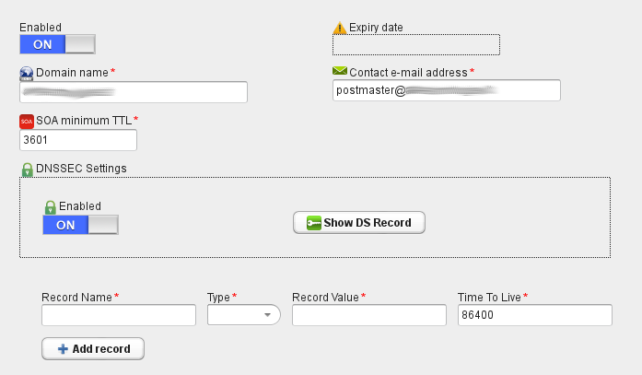This screenshot has height=375, width=642.
Task: Click the globe icon beside Domain name
Action: point(27,74)
